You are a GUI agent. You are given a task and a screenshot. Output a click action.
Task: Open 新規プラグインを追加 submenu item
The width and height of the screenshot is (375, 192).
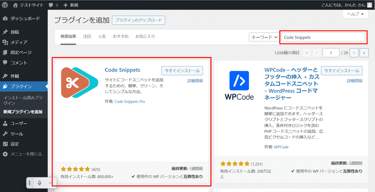tap(23, 111)
